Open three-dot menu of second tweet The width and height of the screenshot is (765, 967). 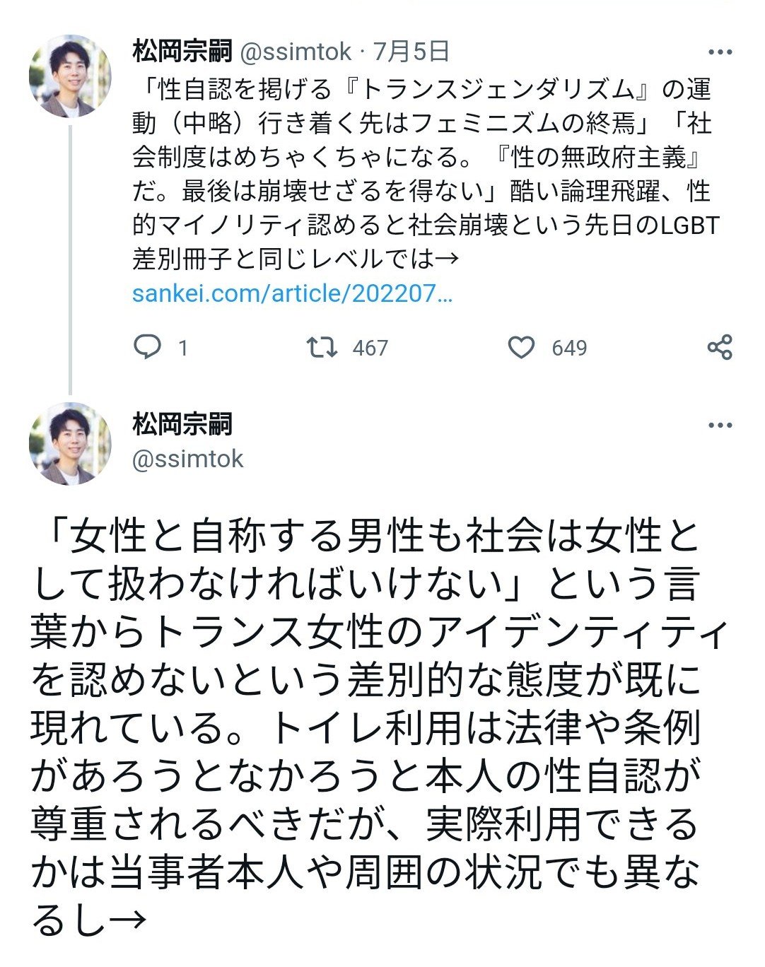[720, 426]
